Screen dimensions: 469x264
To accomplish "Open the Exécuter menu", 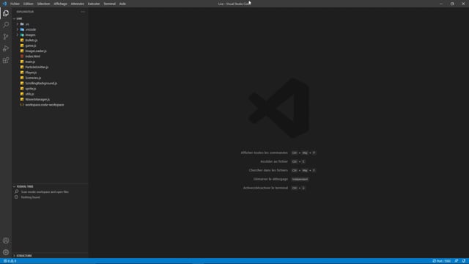I will point(94,4).
